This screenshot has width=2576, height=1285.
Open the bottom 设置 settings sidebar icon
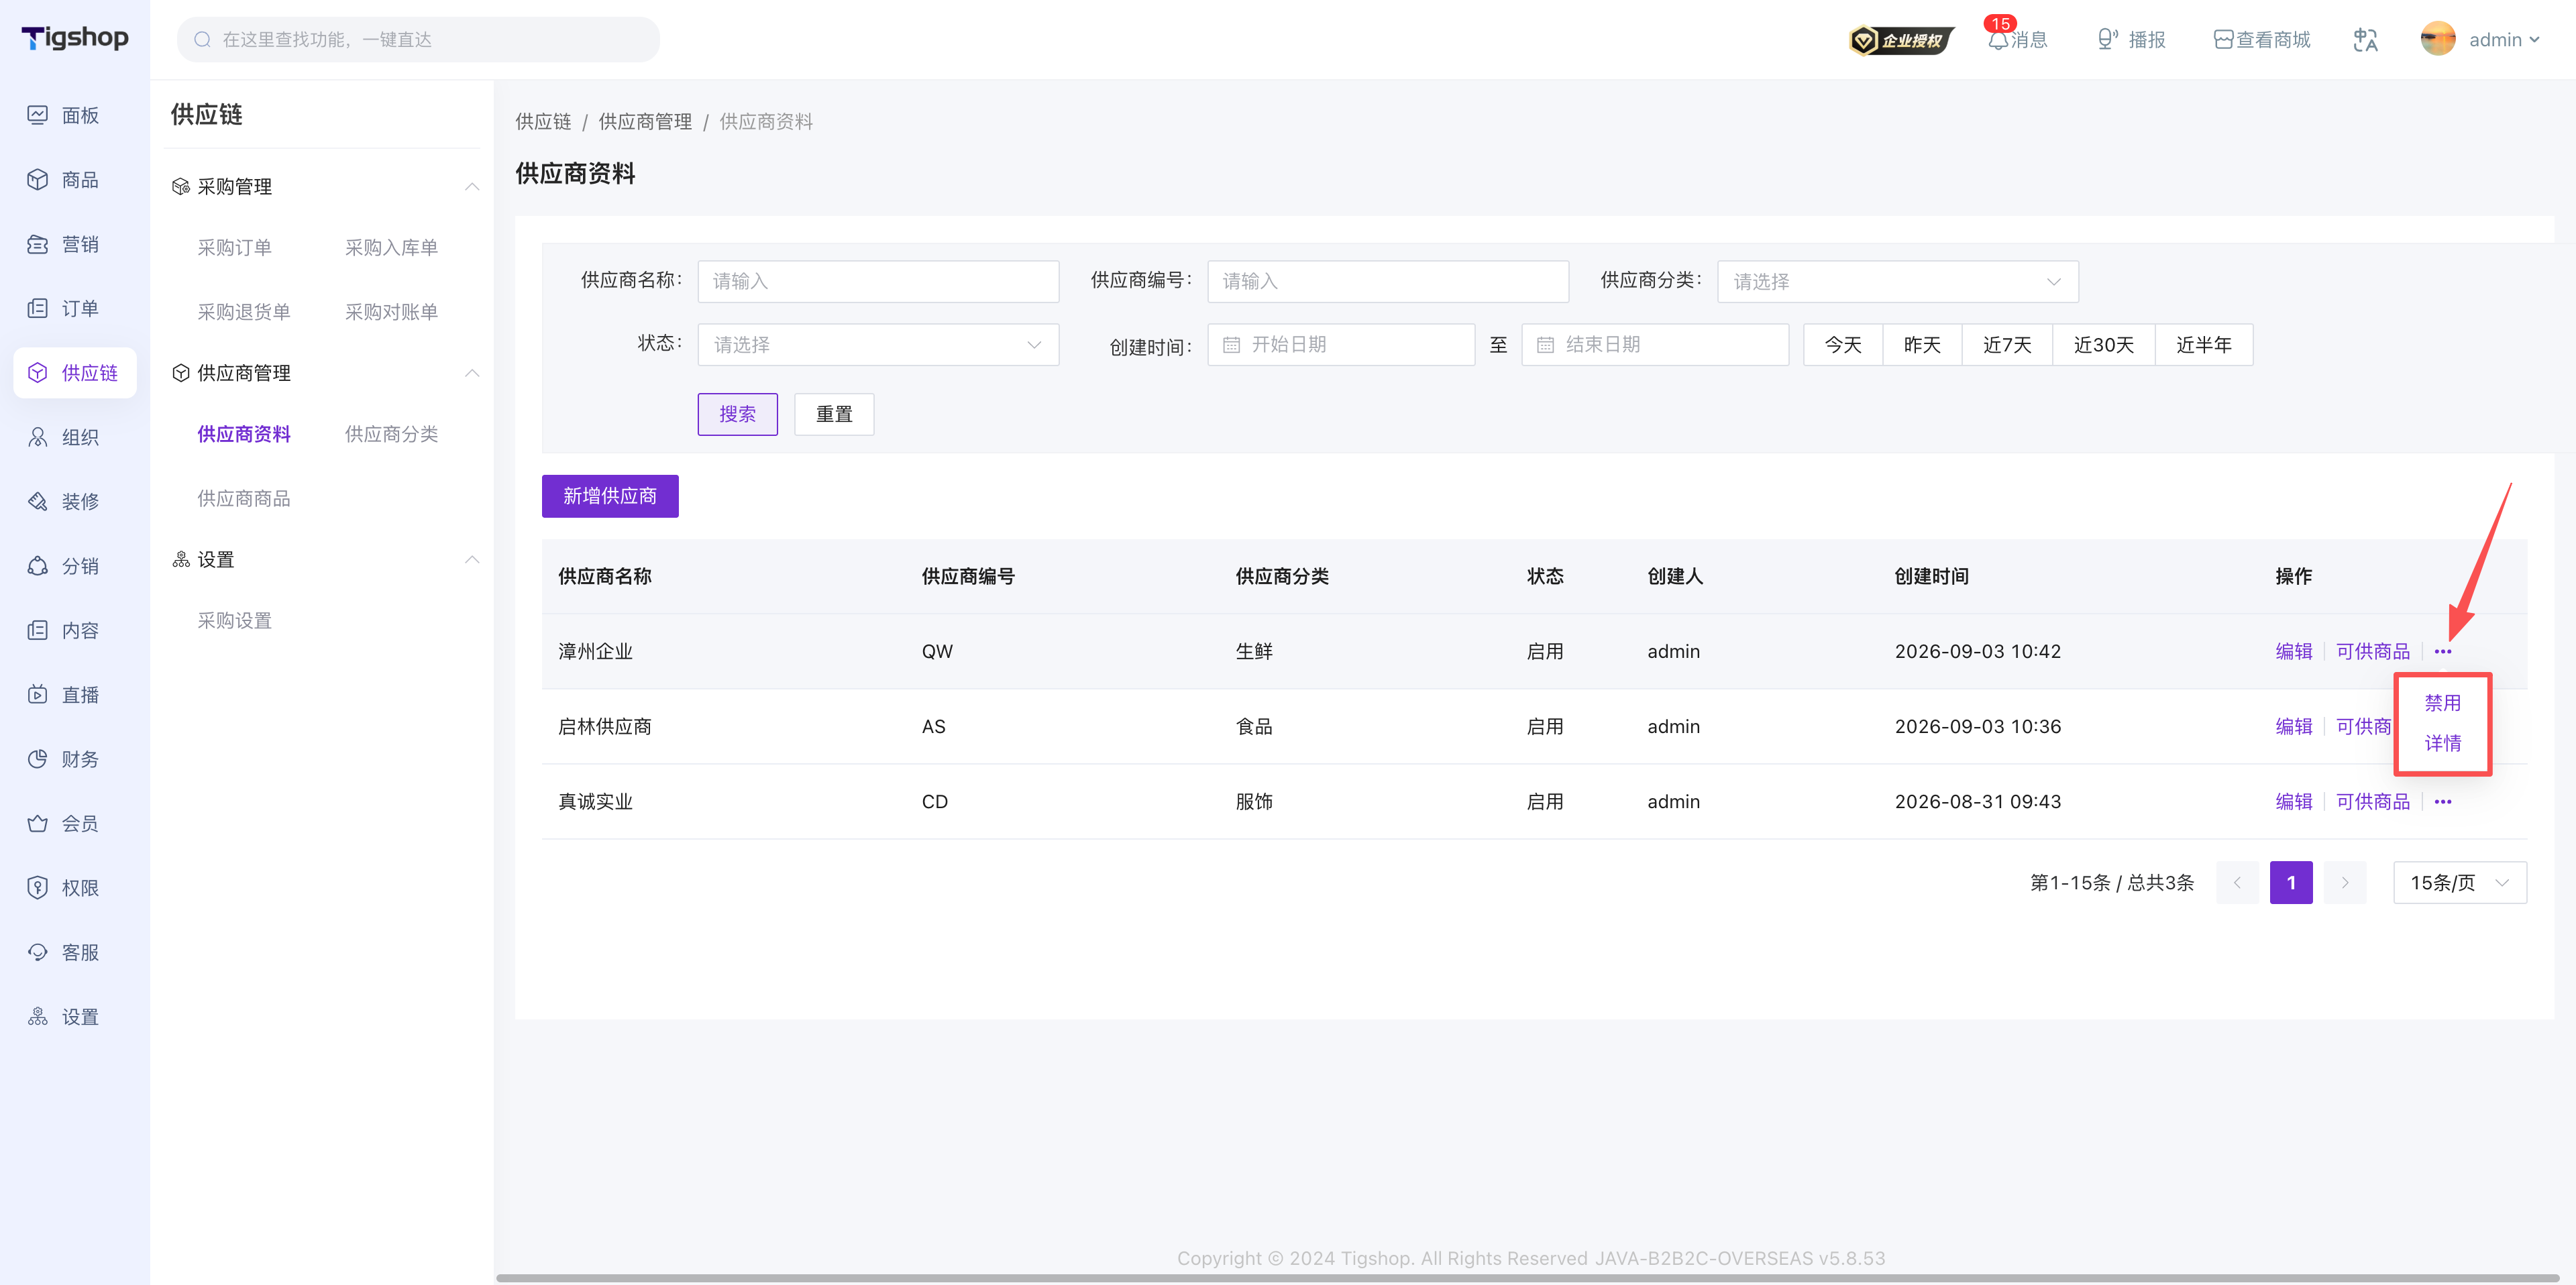pos(37,1017)
